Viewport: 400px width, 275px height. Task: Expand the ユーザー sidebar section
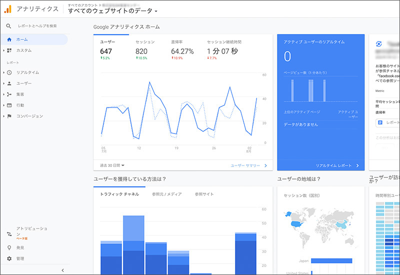[x=4, y=83]
